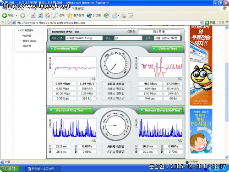Refresh the page with the green arrows icon
The width and height of the screenshot is (229, 172).
click(x=40, y=16)
